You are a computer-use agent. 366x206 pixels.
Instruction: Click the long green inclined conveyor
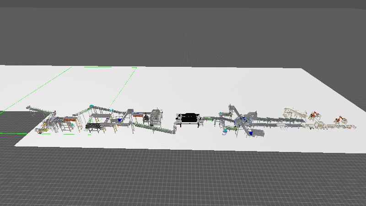click(x=153, y=128)
